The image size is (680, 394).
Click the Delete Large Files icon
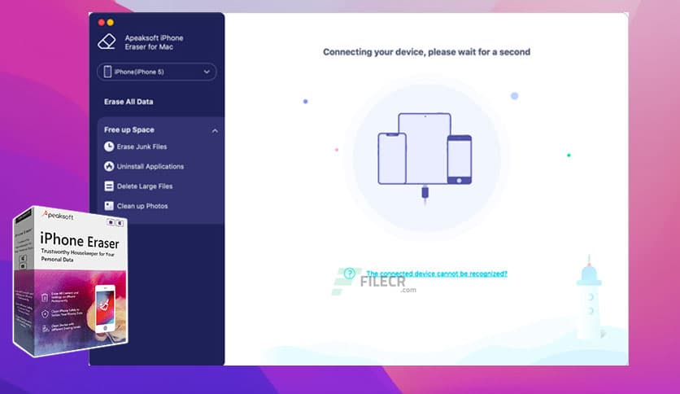point(109,186)
